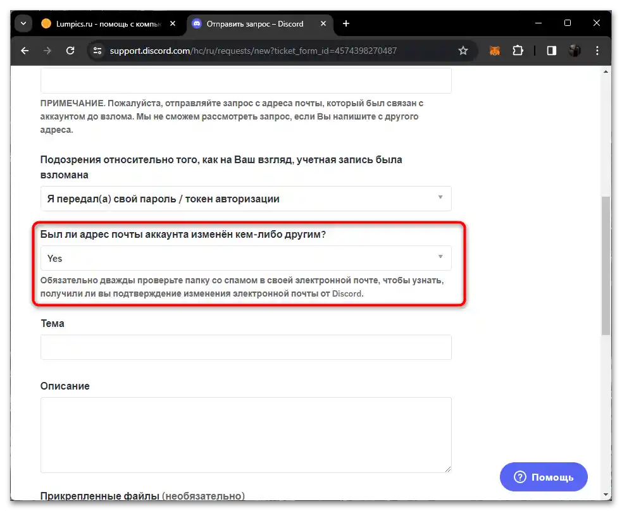Open the Extensions puzzle menu
This screenshot has width=622, height=511.
pyautogui.click(x=518, y=51)
